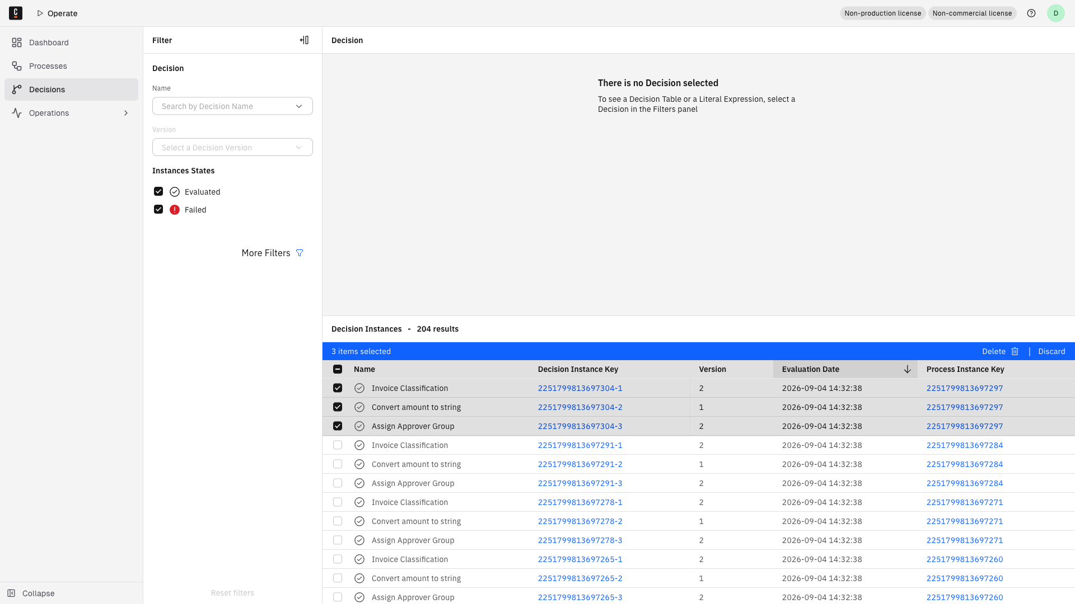Click the Delete trash can icon
The image size is (1075, 604).
tap(1015, 351)
